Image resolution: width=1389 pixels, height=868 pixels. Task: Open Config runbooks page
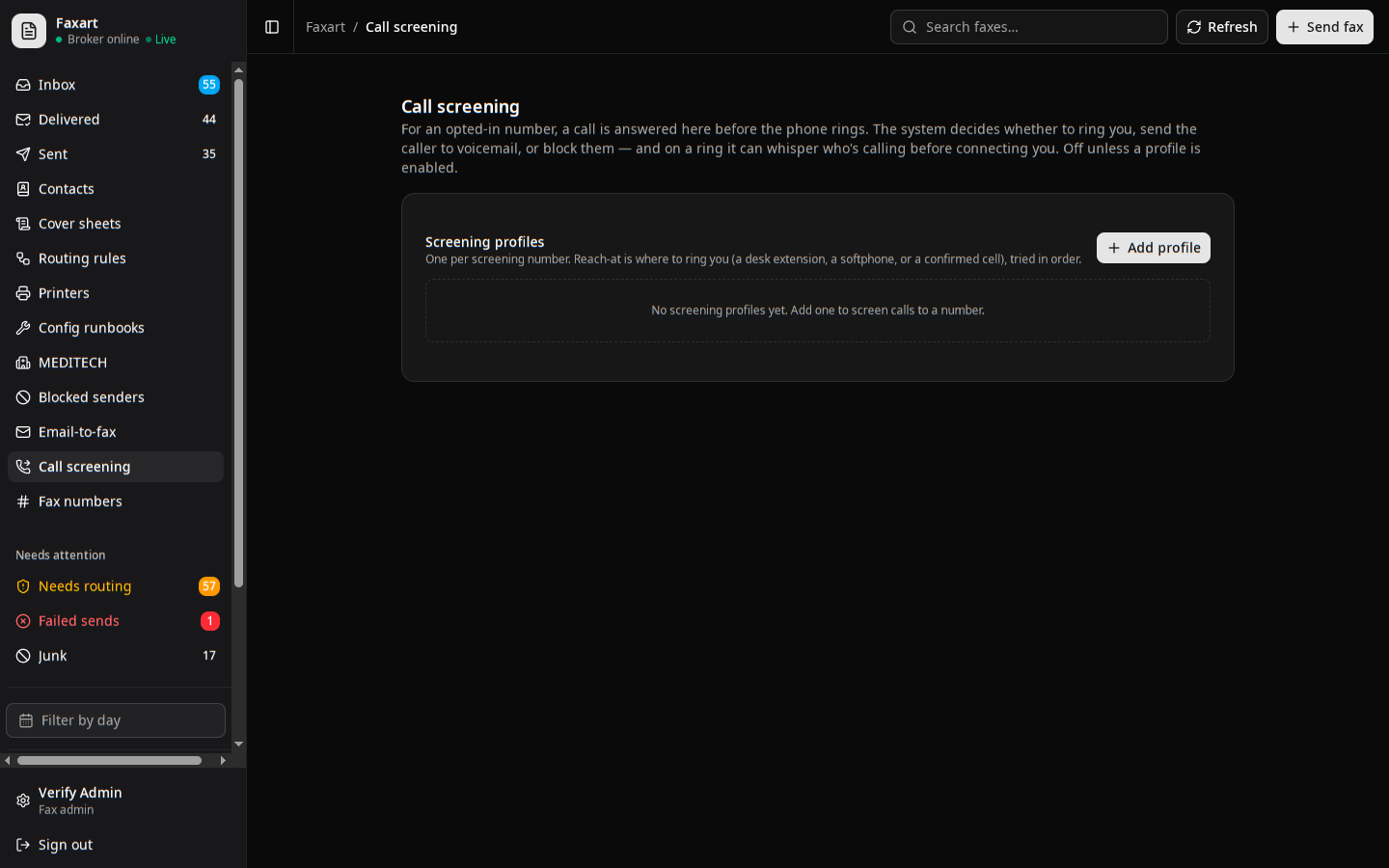[116, 328]
